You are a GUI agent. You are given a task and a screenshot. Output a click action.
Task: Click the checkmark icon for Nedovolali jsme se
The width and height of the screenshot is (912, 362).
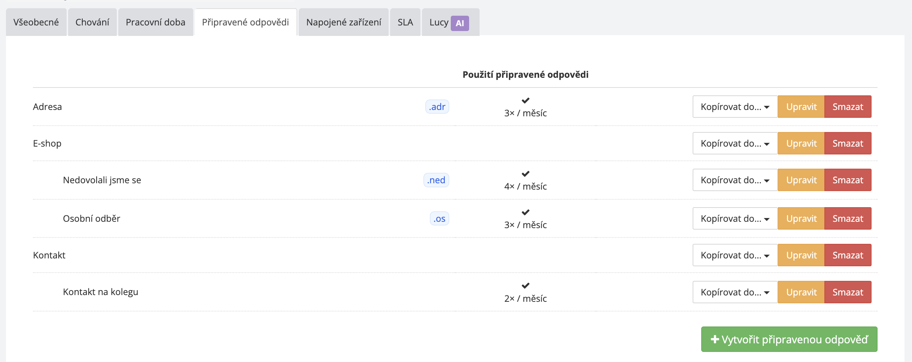[x=525, y=174]
